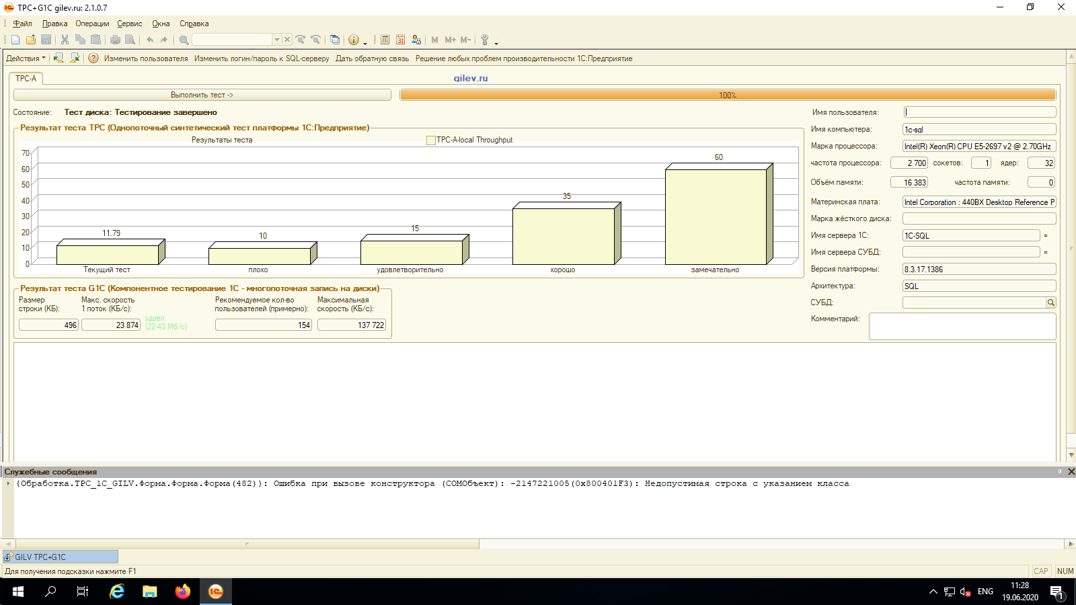Paste from the clipboard icon

(95, 40)
